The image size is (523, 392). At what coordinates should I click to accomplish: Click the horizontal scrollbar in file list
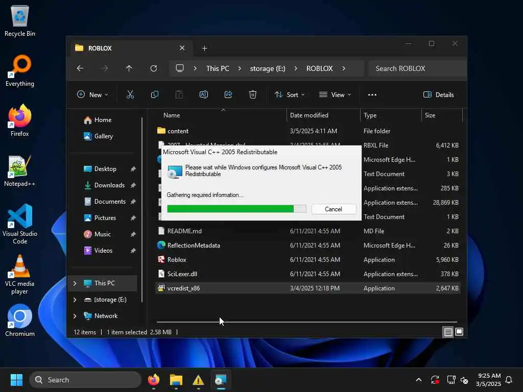click(307, 322)
